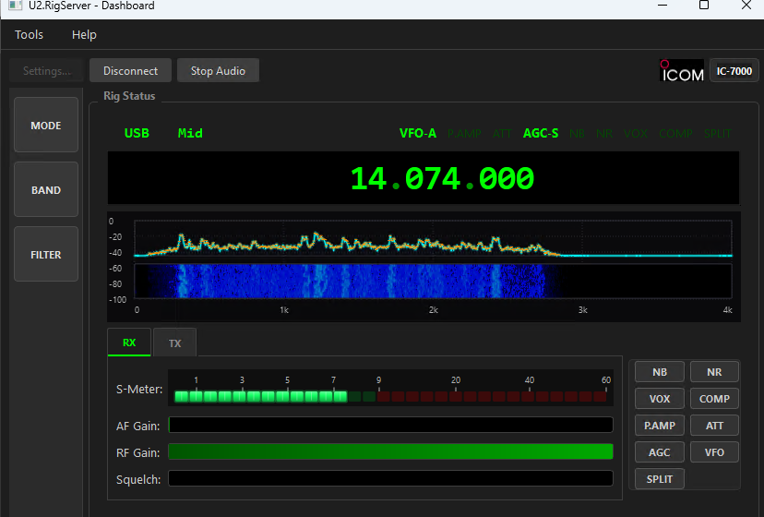Viewport: 764px width, 517px height.
Task: Click the Disconnect button
Action: coord(130,71)
